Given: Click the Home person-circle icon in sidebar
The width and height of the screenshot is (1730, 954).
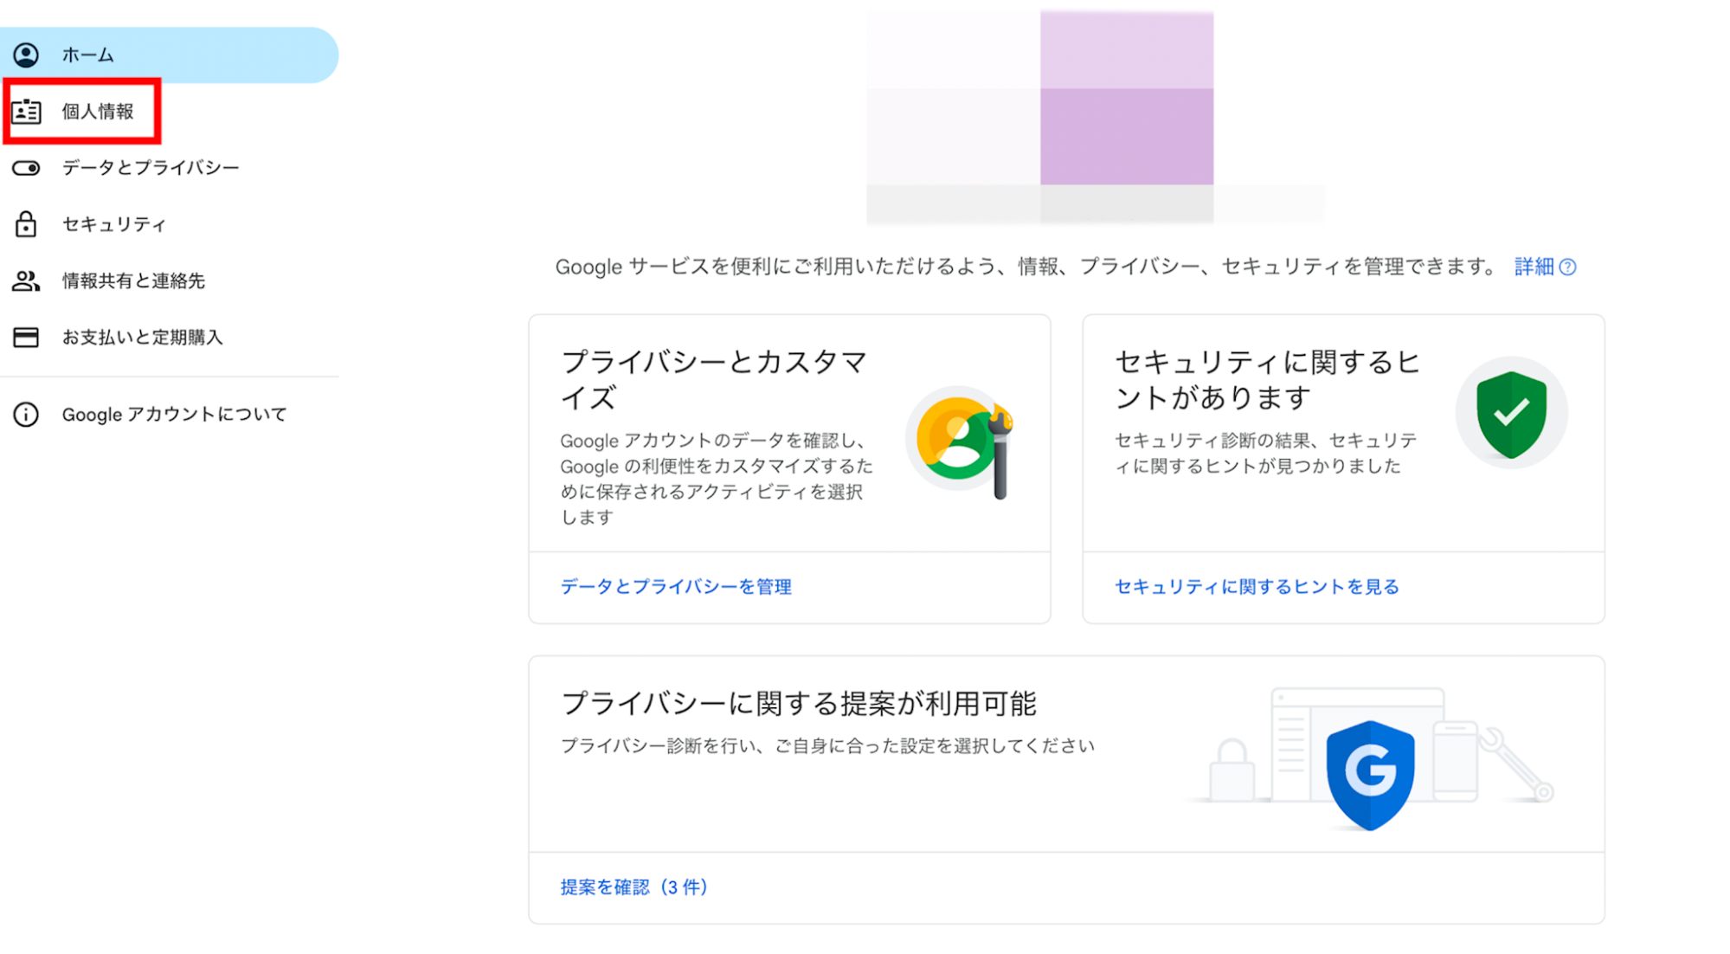Looking at the screenshot, I should 26,55.
